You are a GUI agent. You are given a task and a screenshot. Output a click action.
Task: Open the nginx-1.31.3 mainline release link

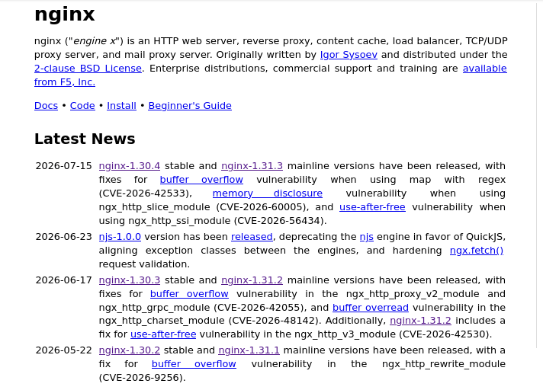252,166
